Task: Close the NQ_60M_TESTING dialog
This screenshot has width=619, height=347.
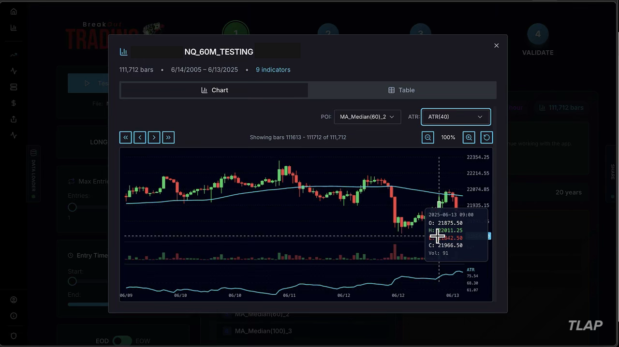Action: pyautogui.click(x=496, y=45)
